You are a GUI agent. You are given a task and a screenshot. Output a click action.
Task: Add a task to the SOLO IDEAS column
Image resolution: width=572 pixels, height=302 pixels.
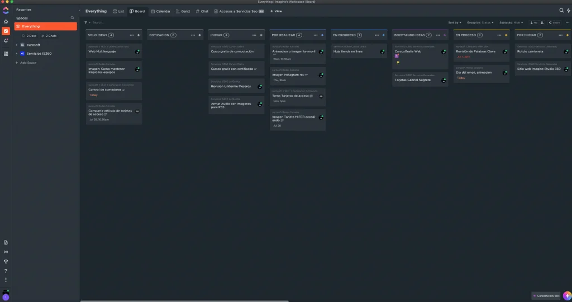(139, 35)
